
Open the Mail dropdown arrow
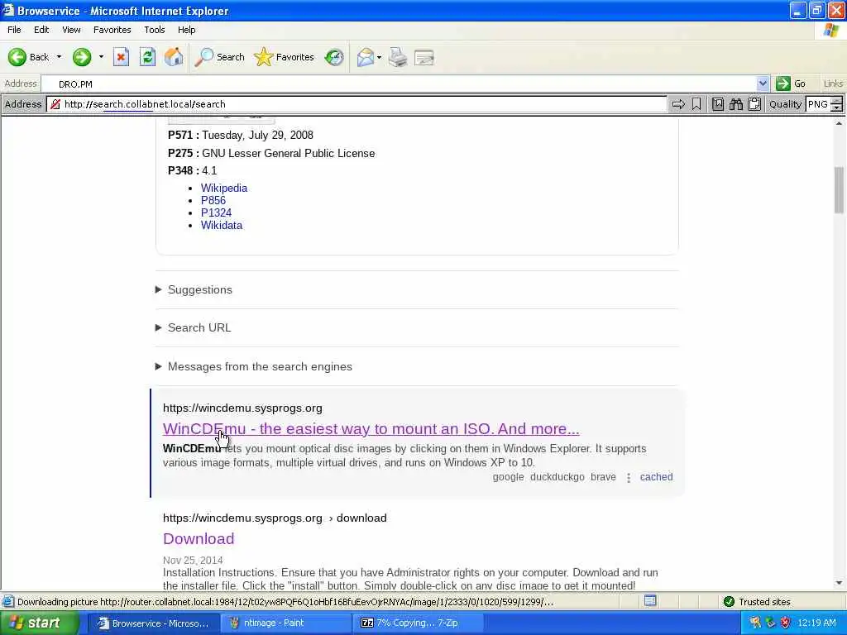379,57
